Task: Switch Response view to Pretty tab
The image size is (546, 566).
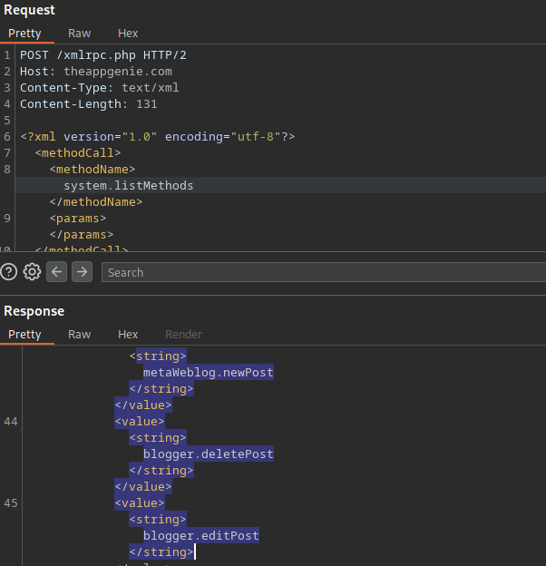Action: (x=24, y=335)
